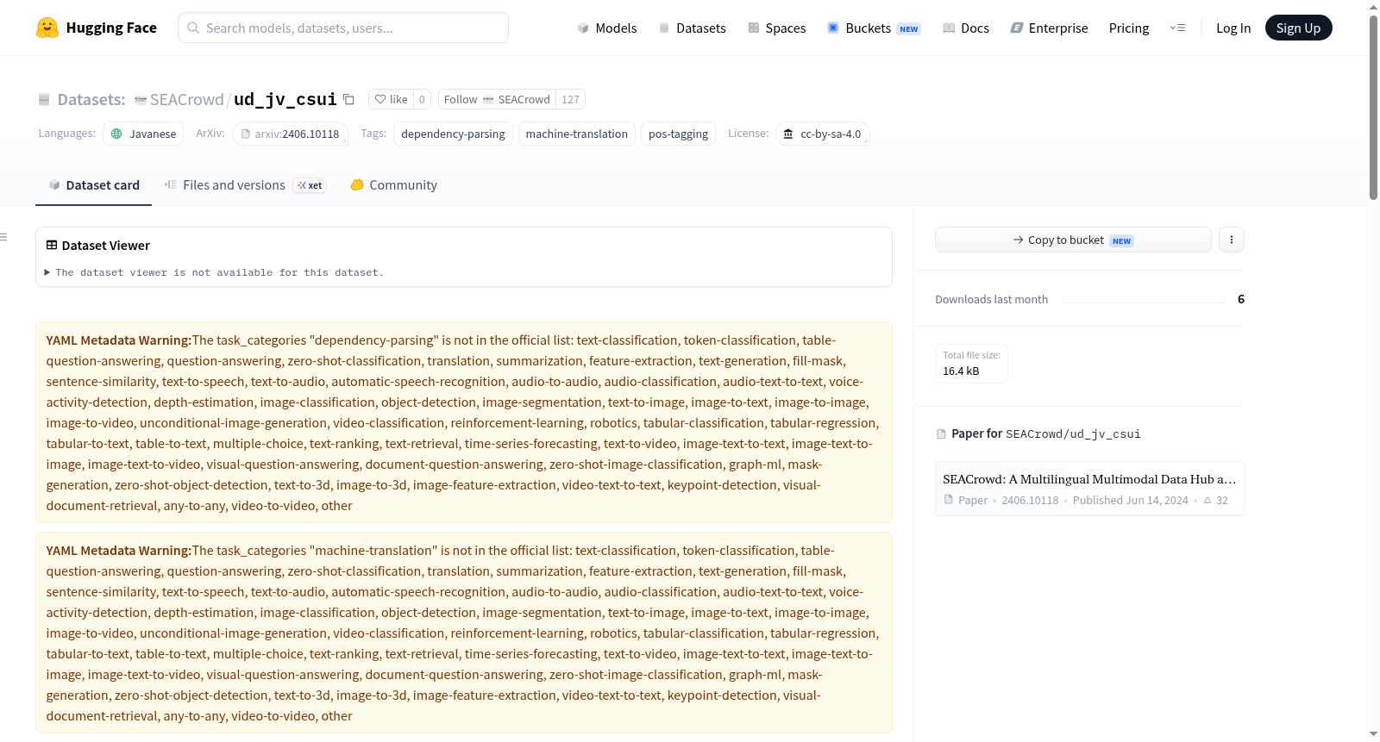This screenshot has height=742, width=1380.
Task: Click the dependency-parsing tag
Action: click(453, 134)
